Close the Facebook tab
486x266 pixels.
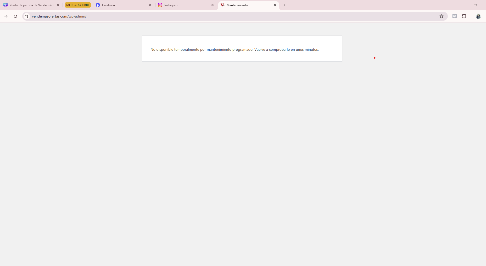click(150, 5)
